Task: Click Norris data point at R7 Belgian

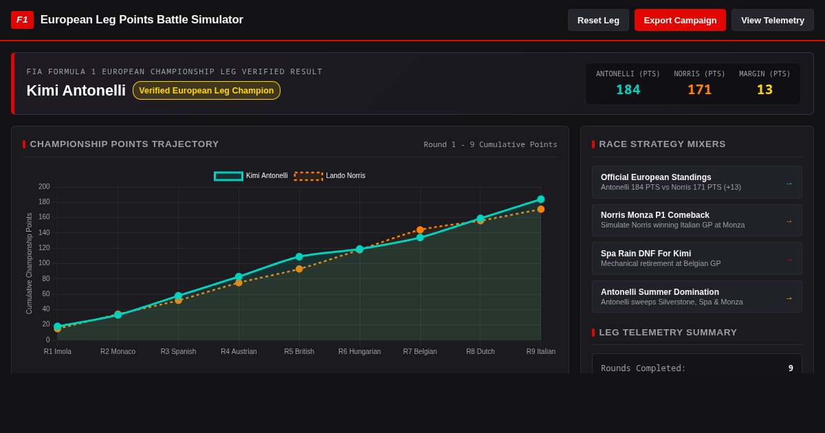Action: (420, 230)
